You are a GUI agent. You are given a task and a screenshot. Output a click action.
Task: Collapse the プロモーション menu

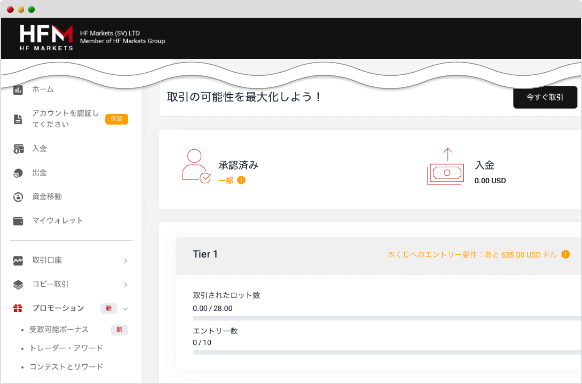click(x=126, y=309)
